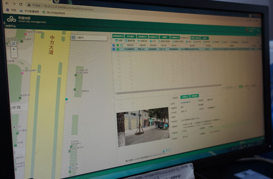The width and height of the screenshot is (273, 179).
Task: Click the 办理 toolbar button
Action: coord(119,41)
